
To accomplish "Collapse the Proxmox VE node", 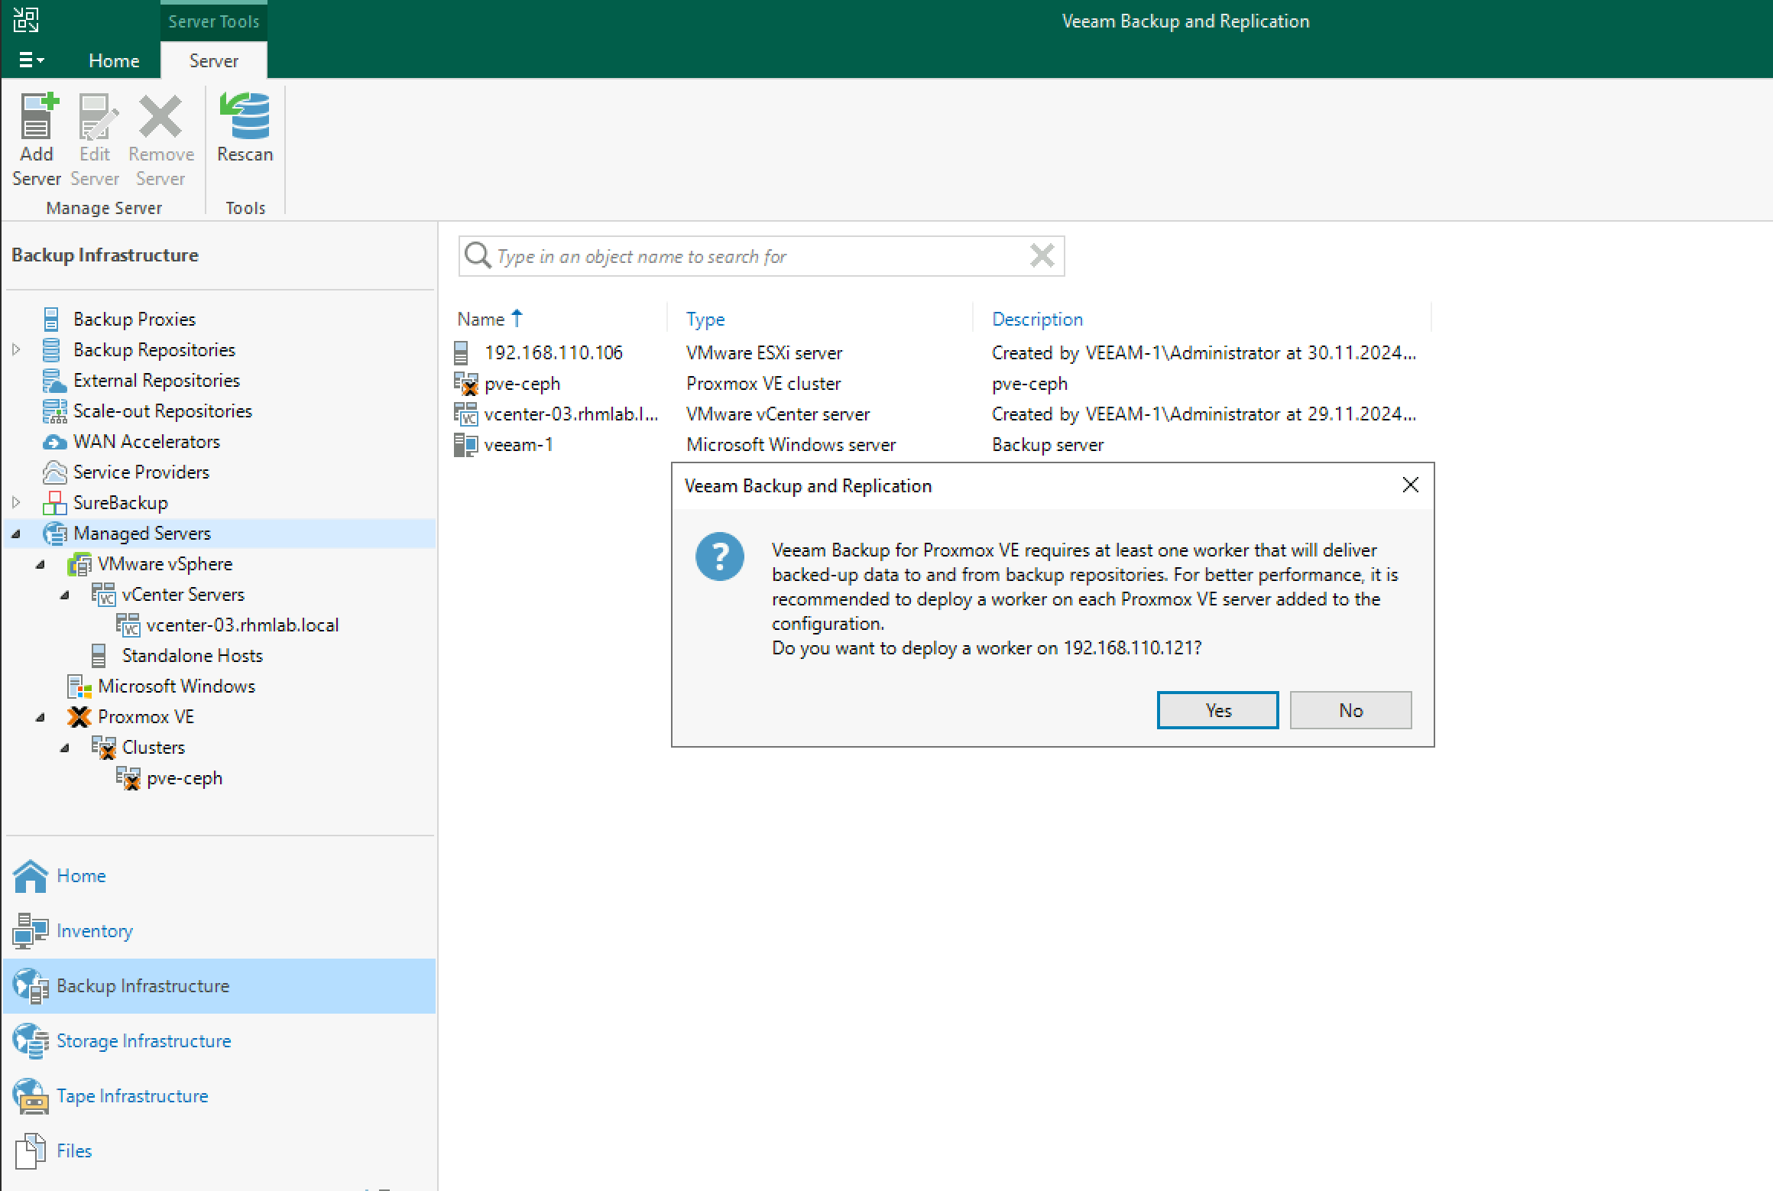I will 41,717.
